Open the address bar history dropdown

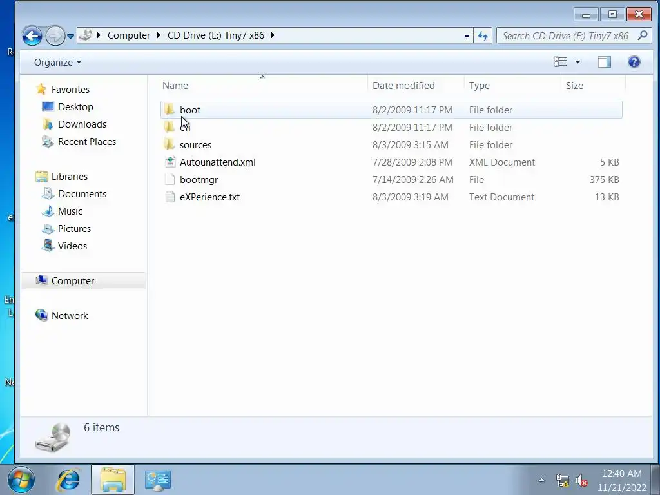[x=467, y=36]
